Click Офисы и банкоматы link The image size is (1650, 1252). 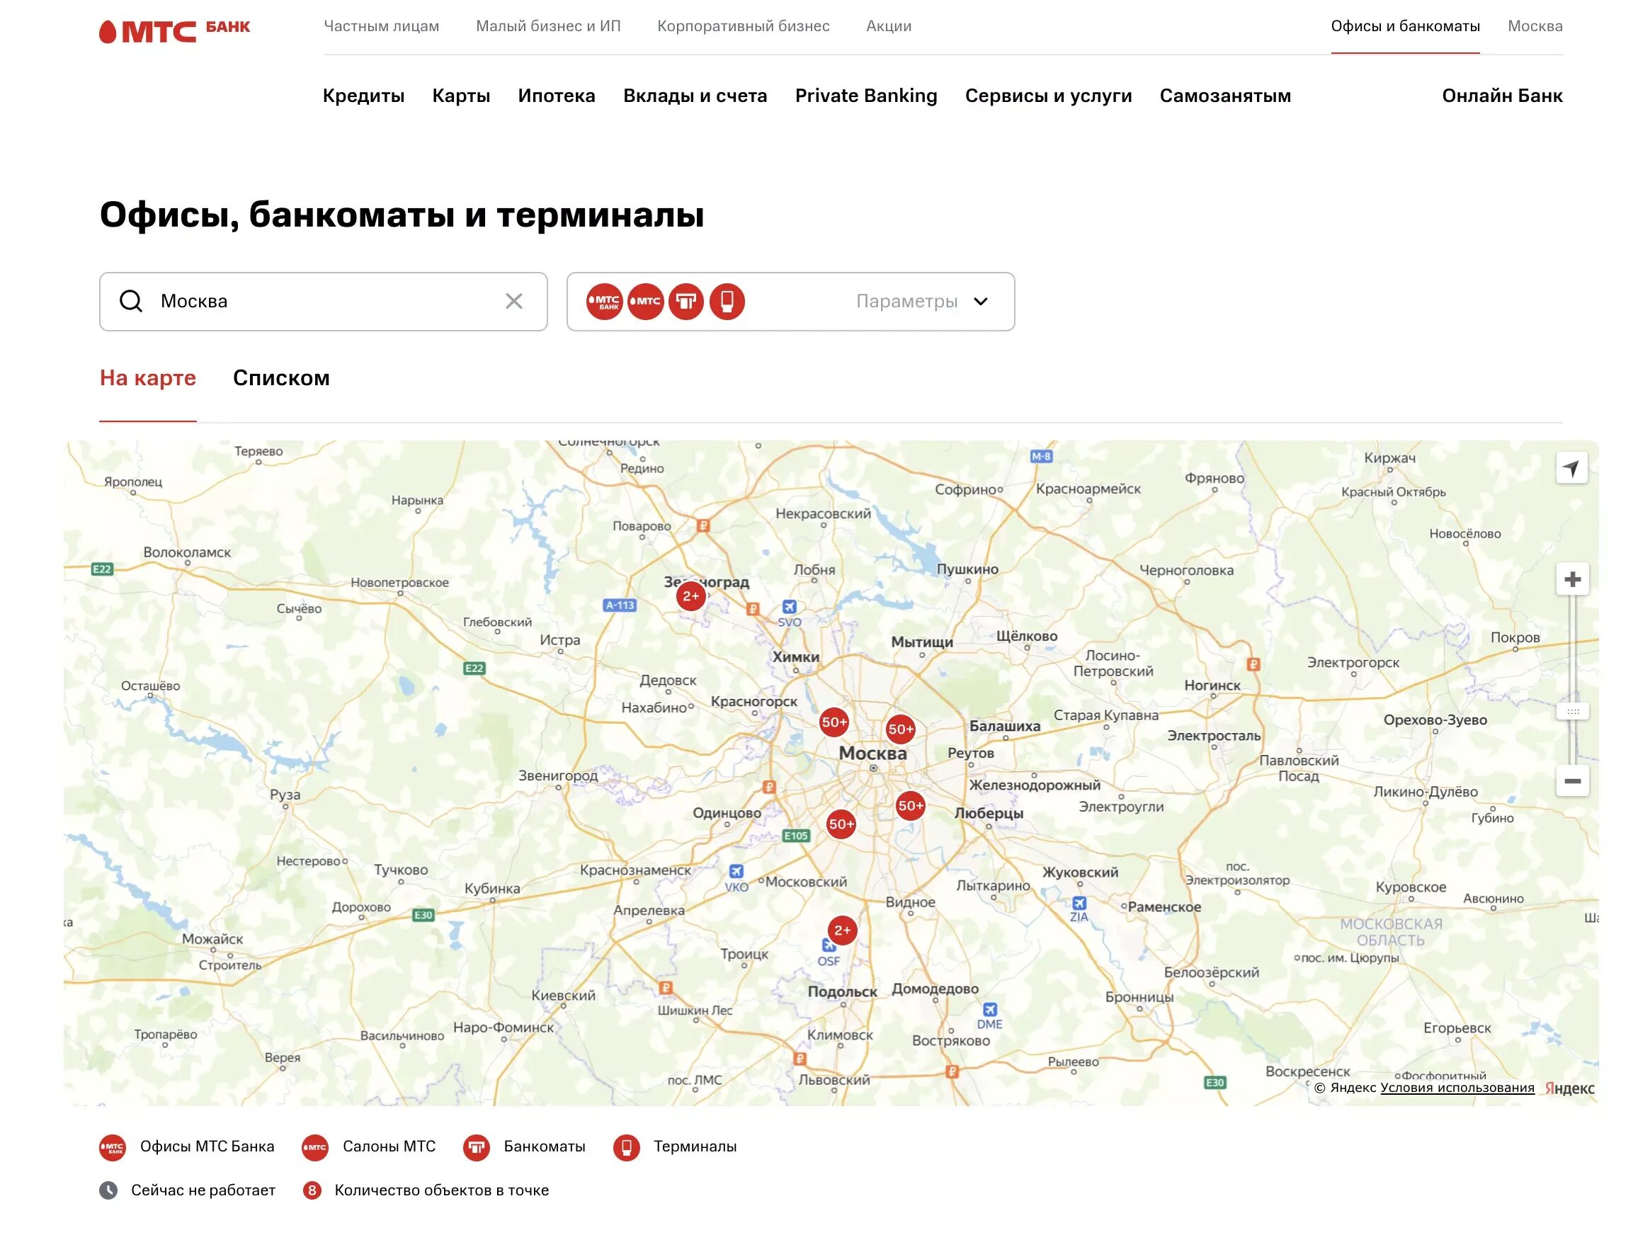[1406, 26]
